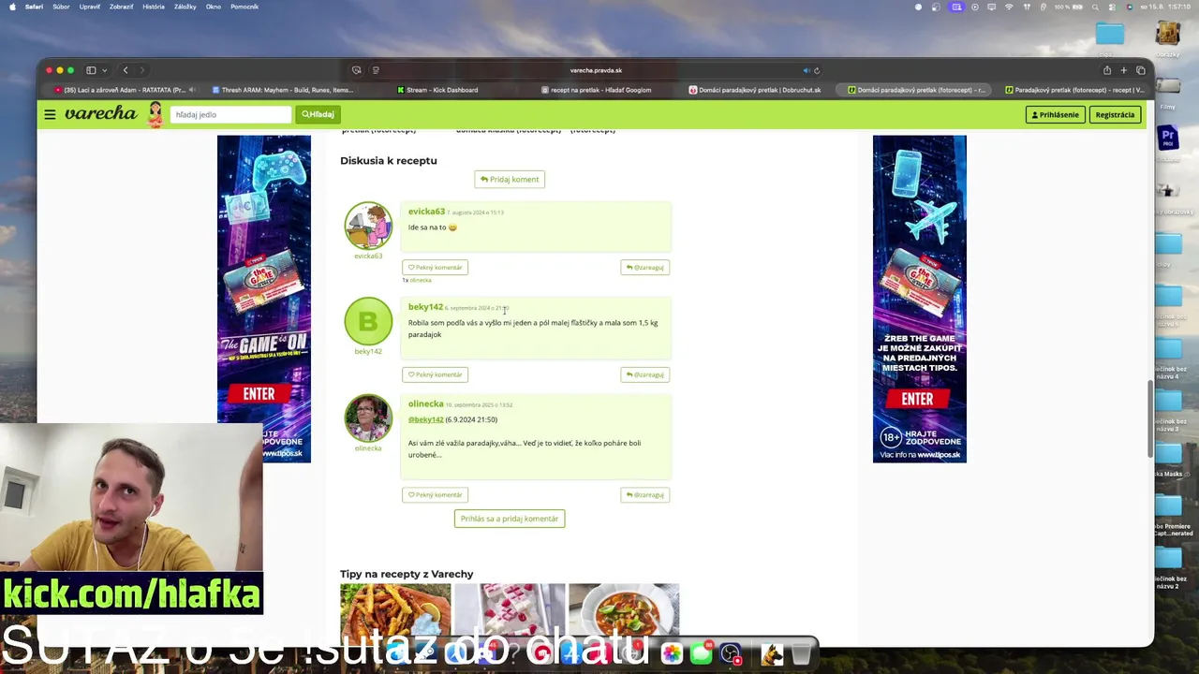
Task: Open the blue folder on the desktop
Action: click(x=1110, y=34)
